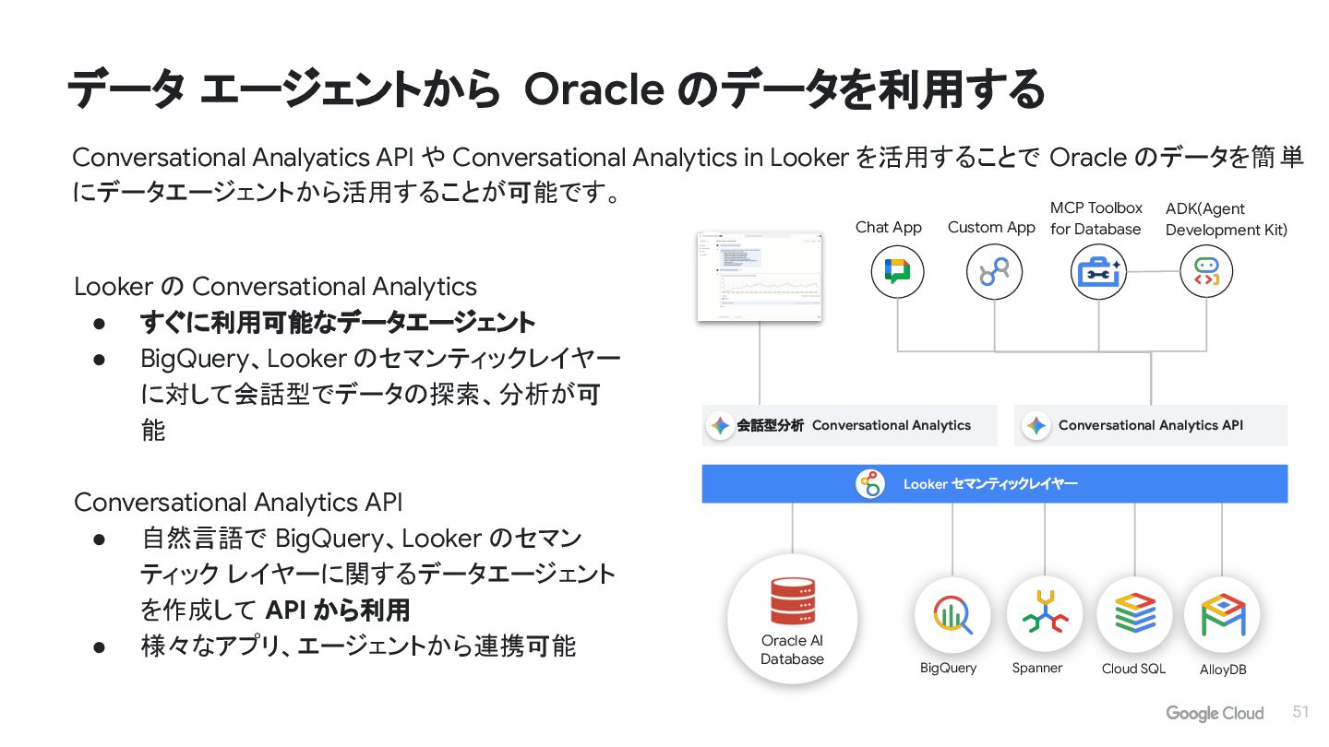1329x747 pixels.
Task: Click the 'Cloud SQL' label
Action: [x=1133, y=669]
